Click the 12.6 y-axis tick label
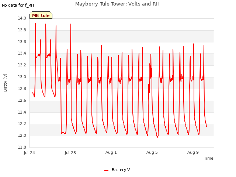 click(22, 100)
